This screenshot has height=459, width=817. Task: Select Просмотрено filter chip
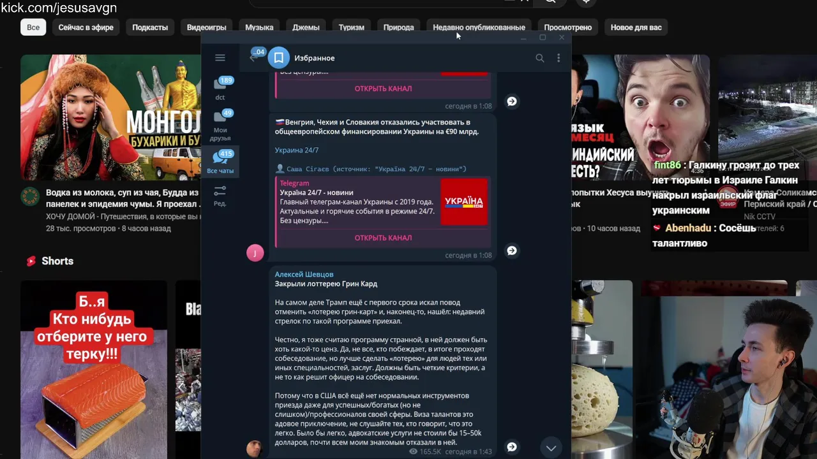[568, 27]
